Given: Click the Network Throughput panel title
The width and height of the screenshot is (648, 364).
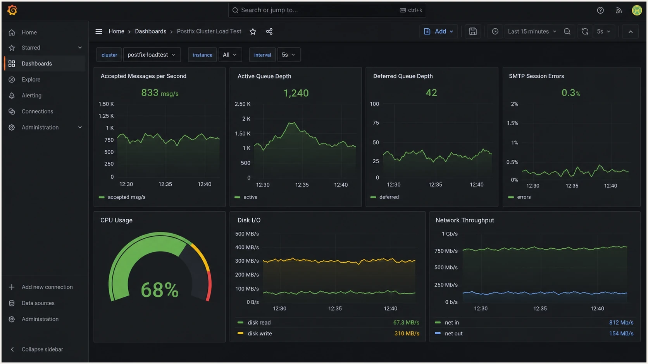Looking at the screenshot, I should (x=465, y=220).
